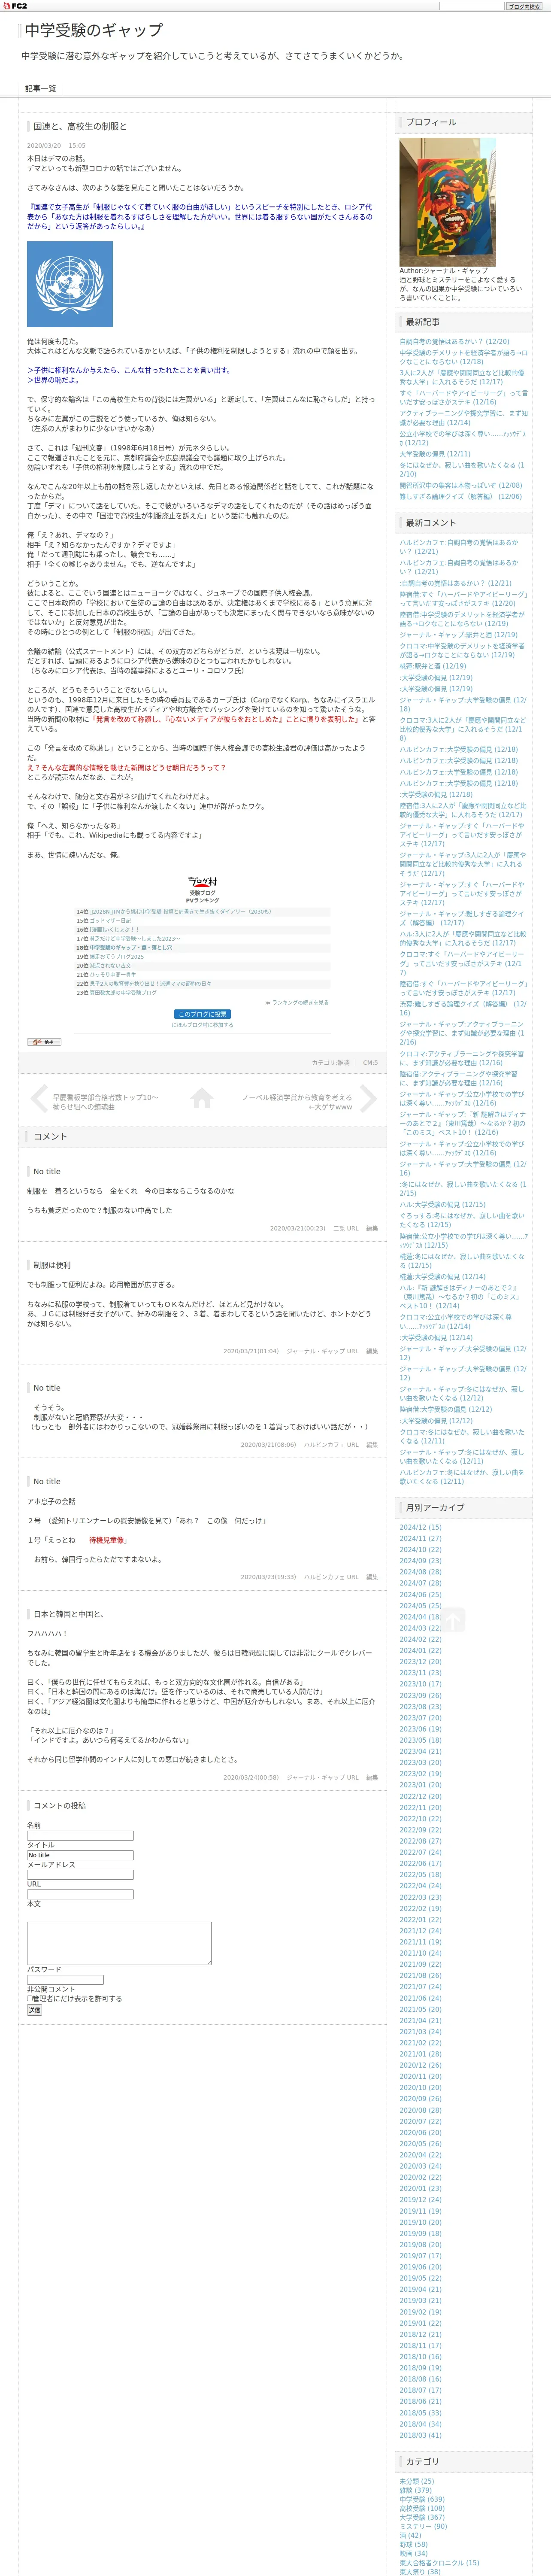Click the このブログに投票 button
This screenshot has height=2576, width=551.
(202, 1014)
